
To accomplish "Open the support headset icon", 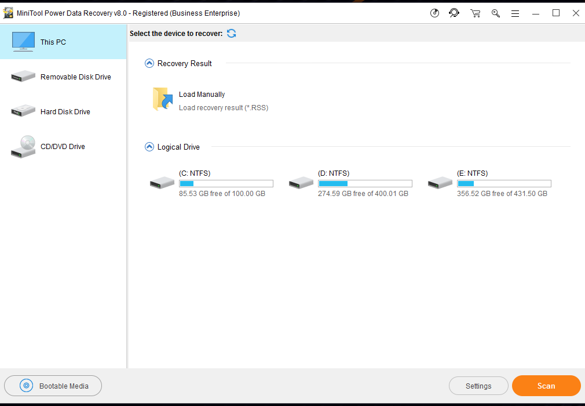I will (454, 13).
